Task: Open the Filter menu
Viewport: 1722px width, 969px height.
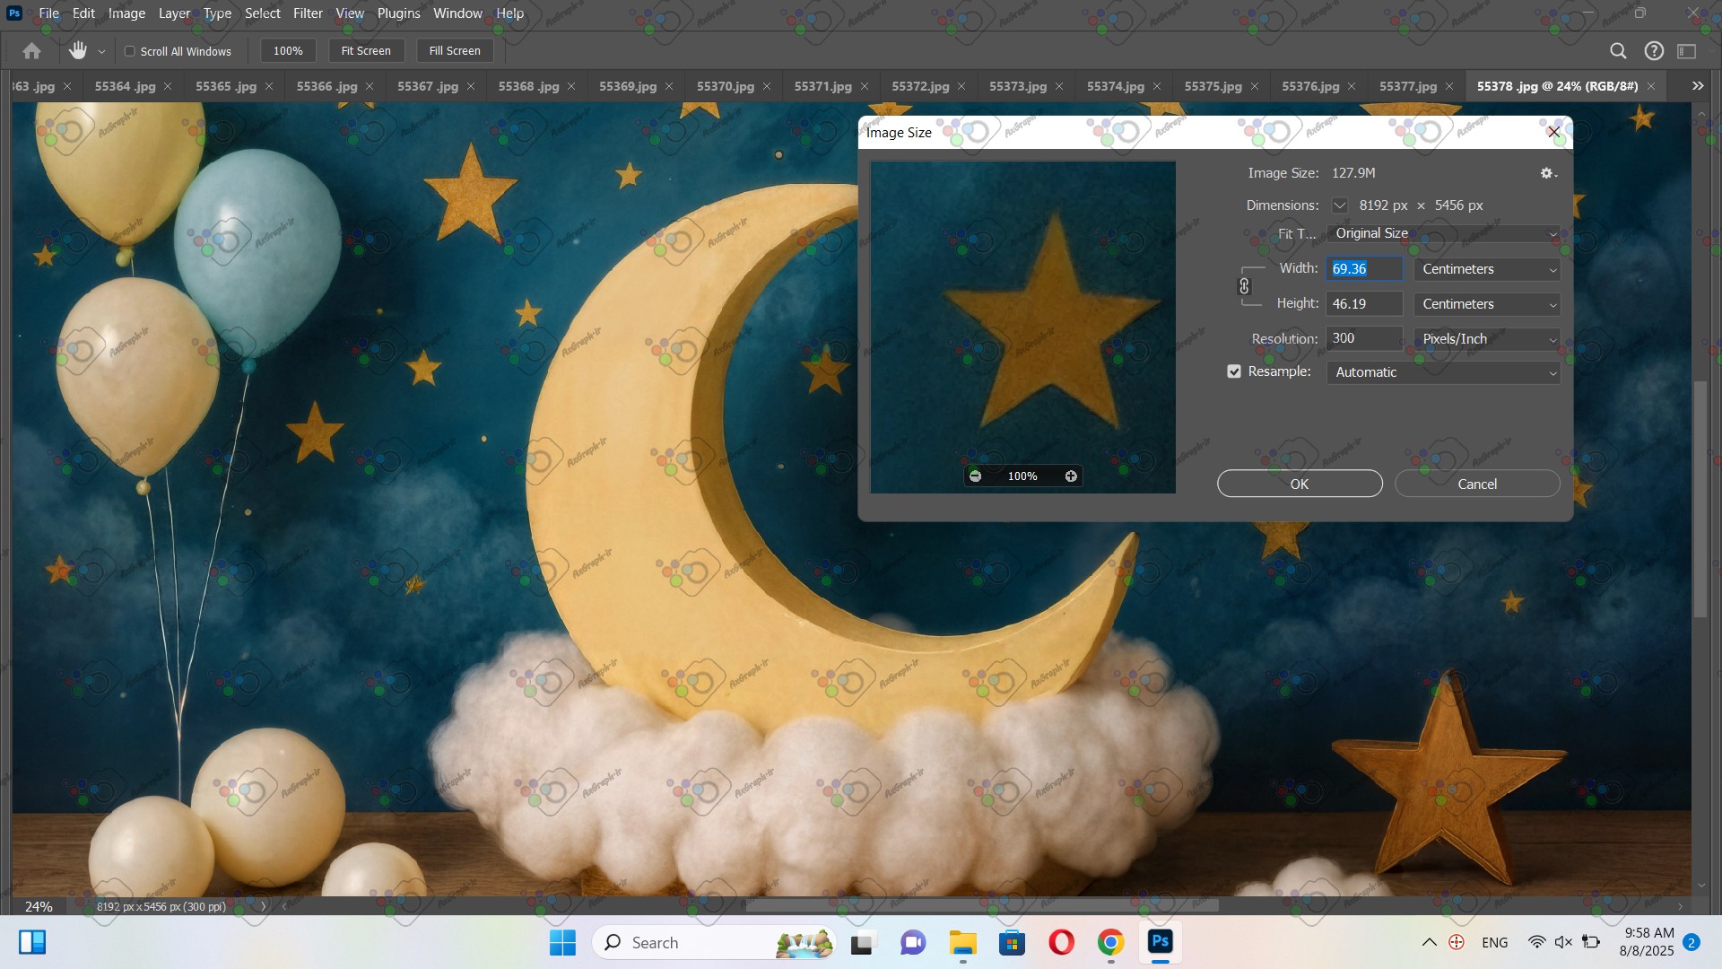Action: click(308, 13)
